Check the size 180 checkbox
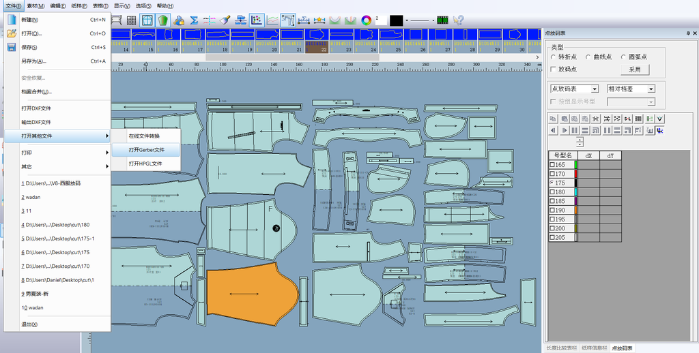 553,192
